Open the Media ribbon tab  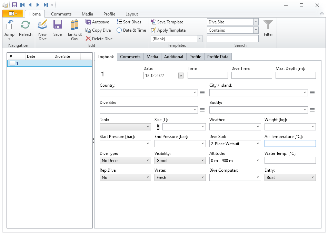pos(87,14)
